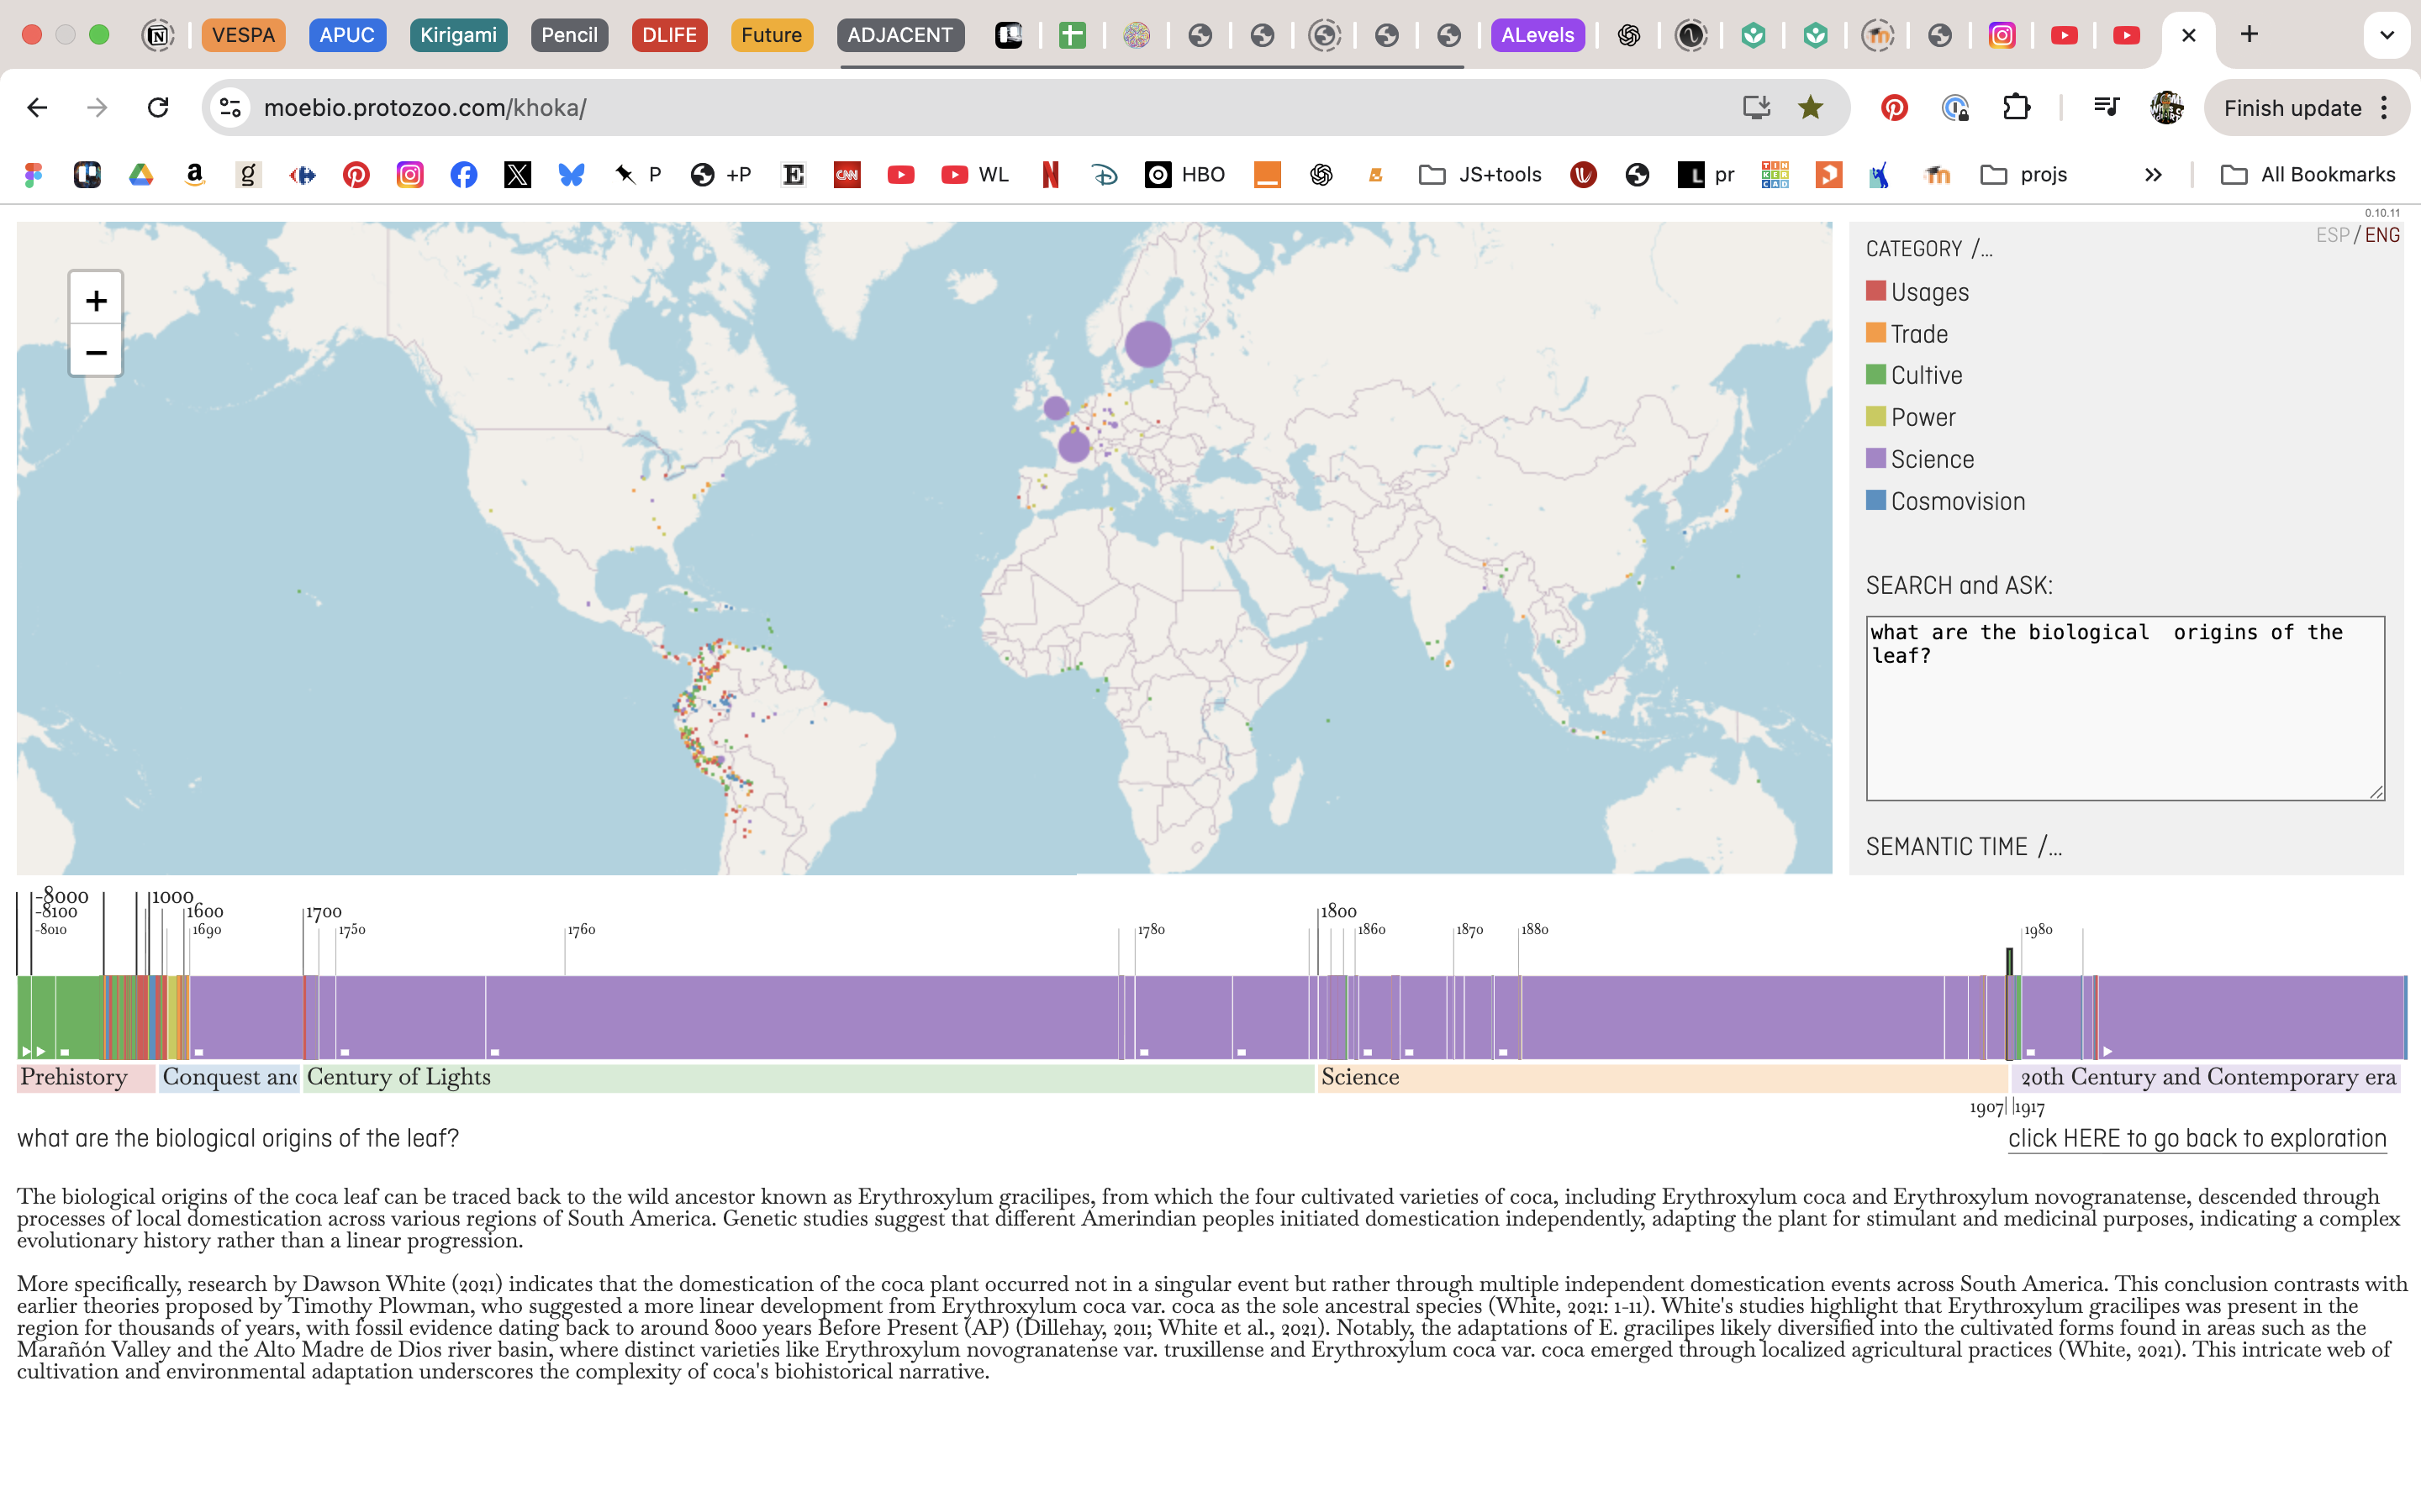Switch language to ESP
Image resolution: width=2421 pixels, height=1512 pixels.
(2331, 235)
